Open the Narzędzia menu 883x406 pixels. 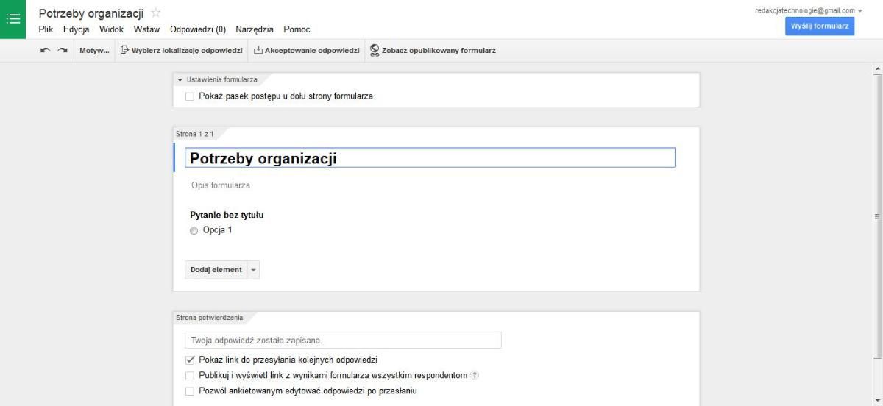[255, 29]
